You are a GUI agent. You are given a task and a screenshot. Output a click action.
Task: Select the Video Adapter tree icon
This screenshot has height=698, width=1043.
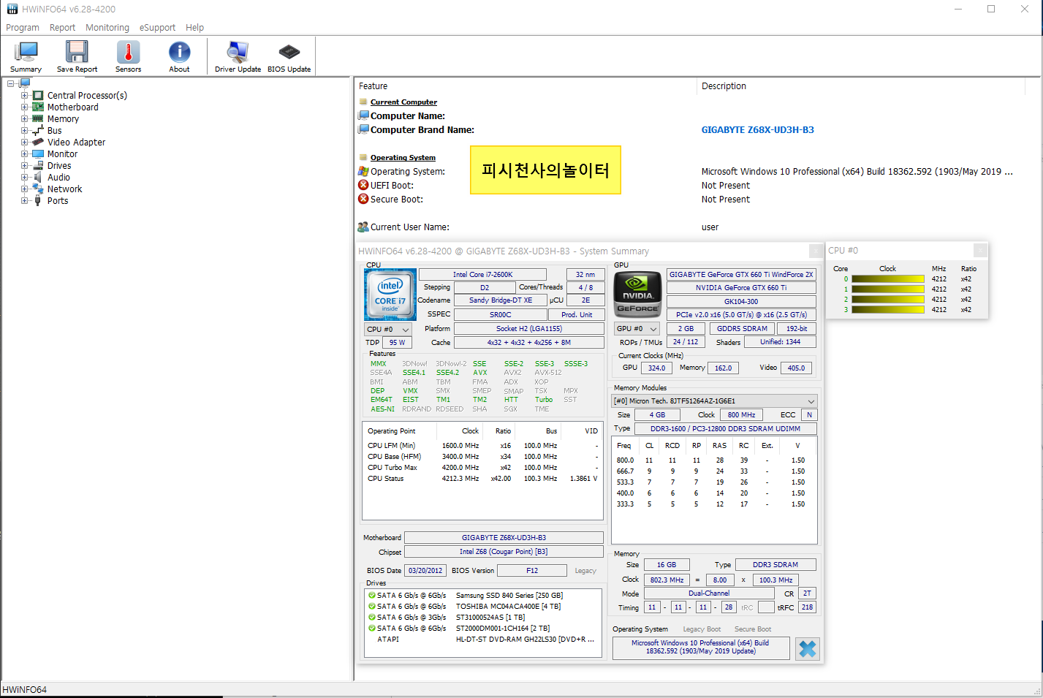38,143
